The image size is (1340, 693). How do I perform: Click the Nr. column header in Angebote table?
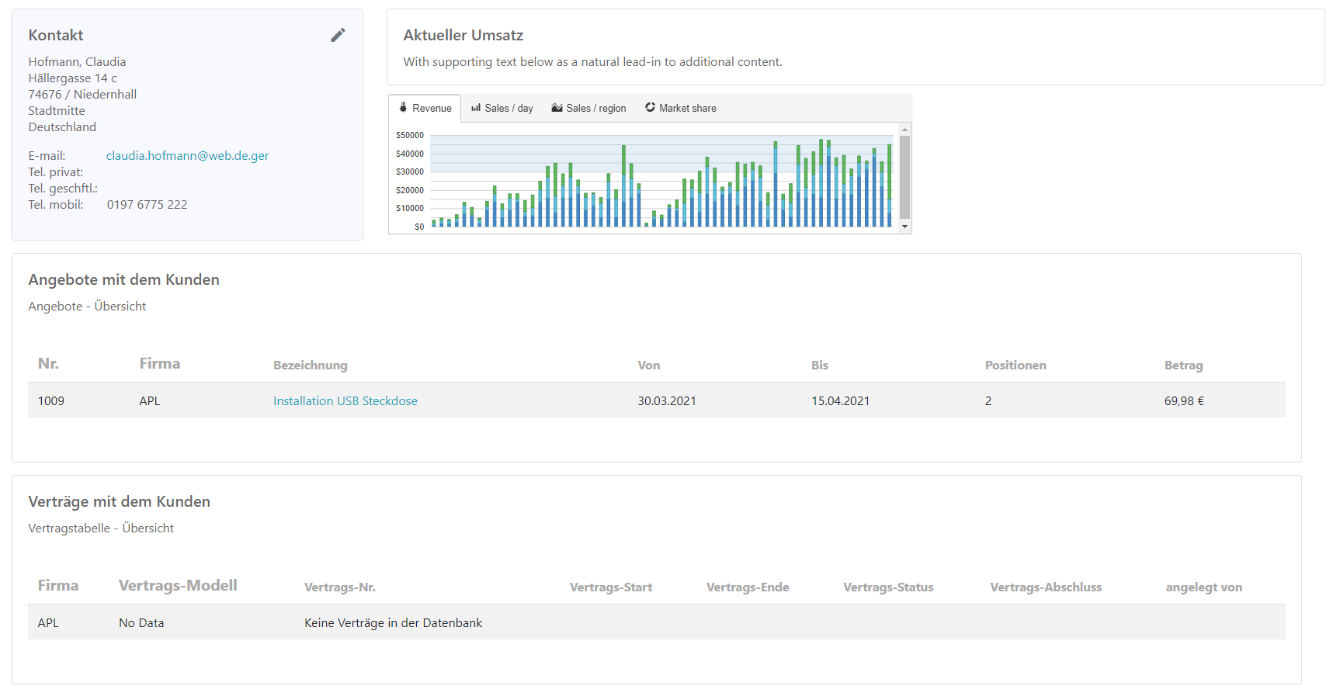point(48,363)
